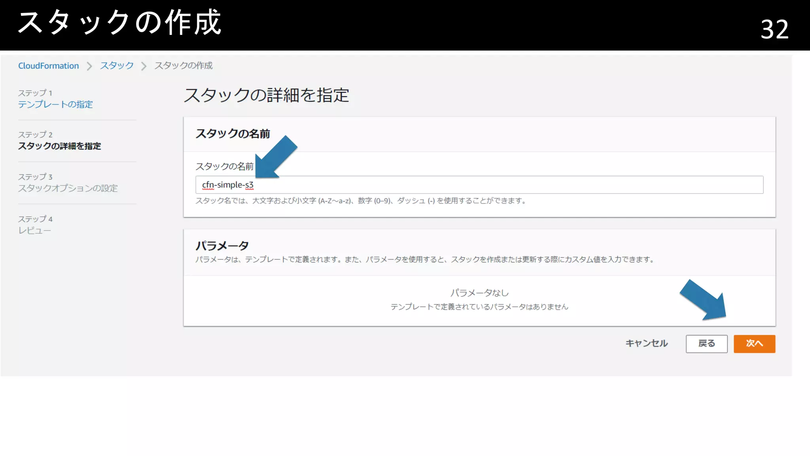Click the ステップ 3 label

35,177
